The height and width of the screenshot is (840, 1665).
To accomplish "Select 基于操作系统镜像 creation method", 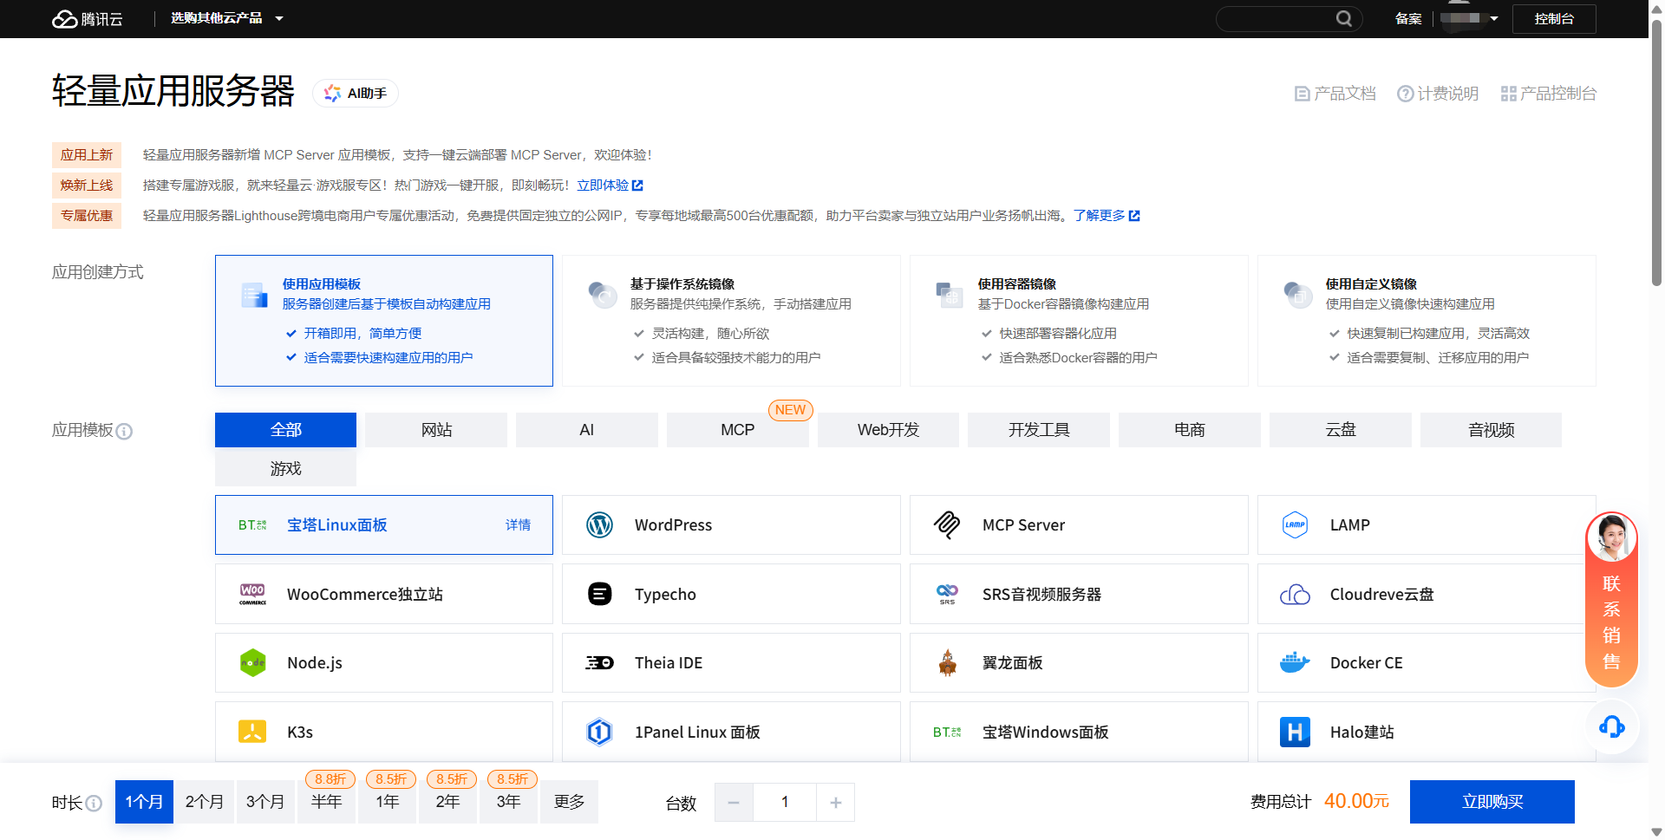I will click(x=730, y=321).
